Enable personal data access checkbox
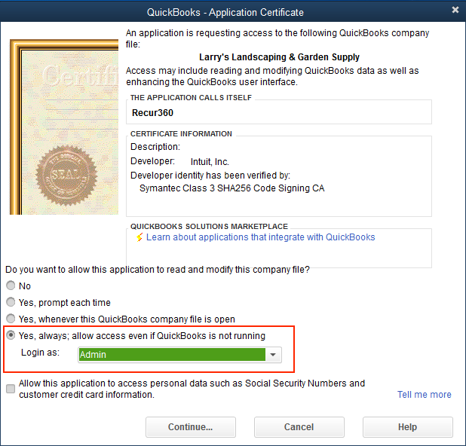This screenshot has height=446, width=466. [x=11, y=389]
